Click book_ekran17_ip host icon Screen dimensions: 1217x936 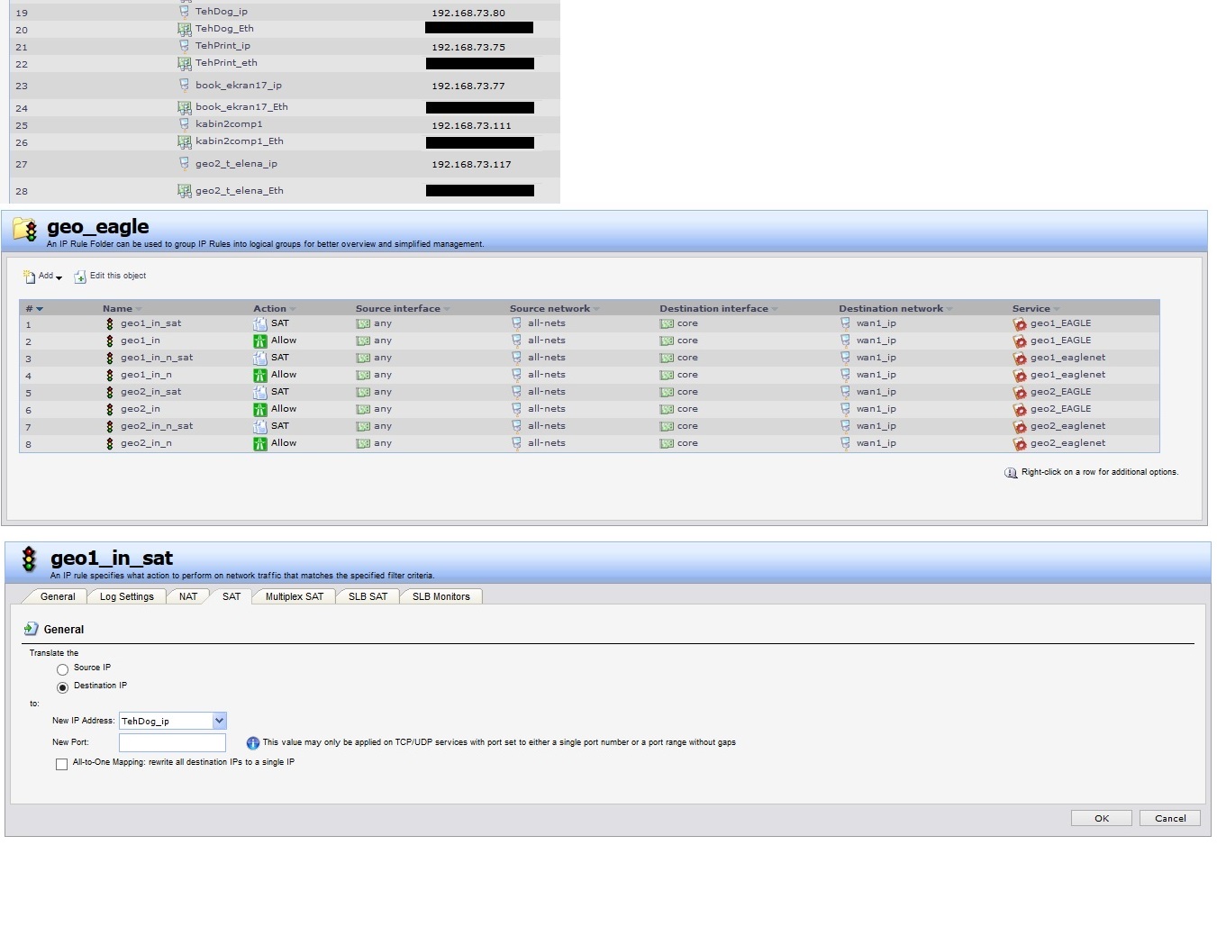coord(184,86)
